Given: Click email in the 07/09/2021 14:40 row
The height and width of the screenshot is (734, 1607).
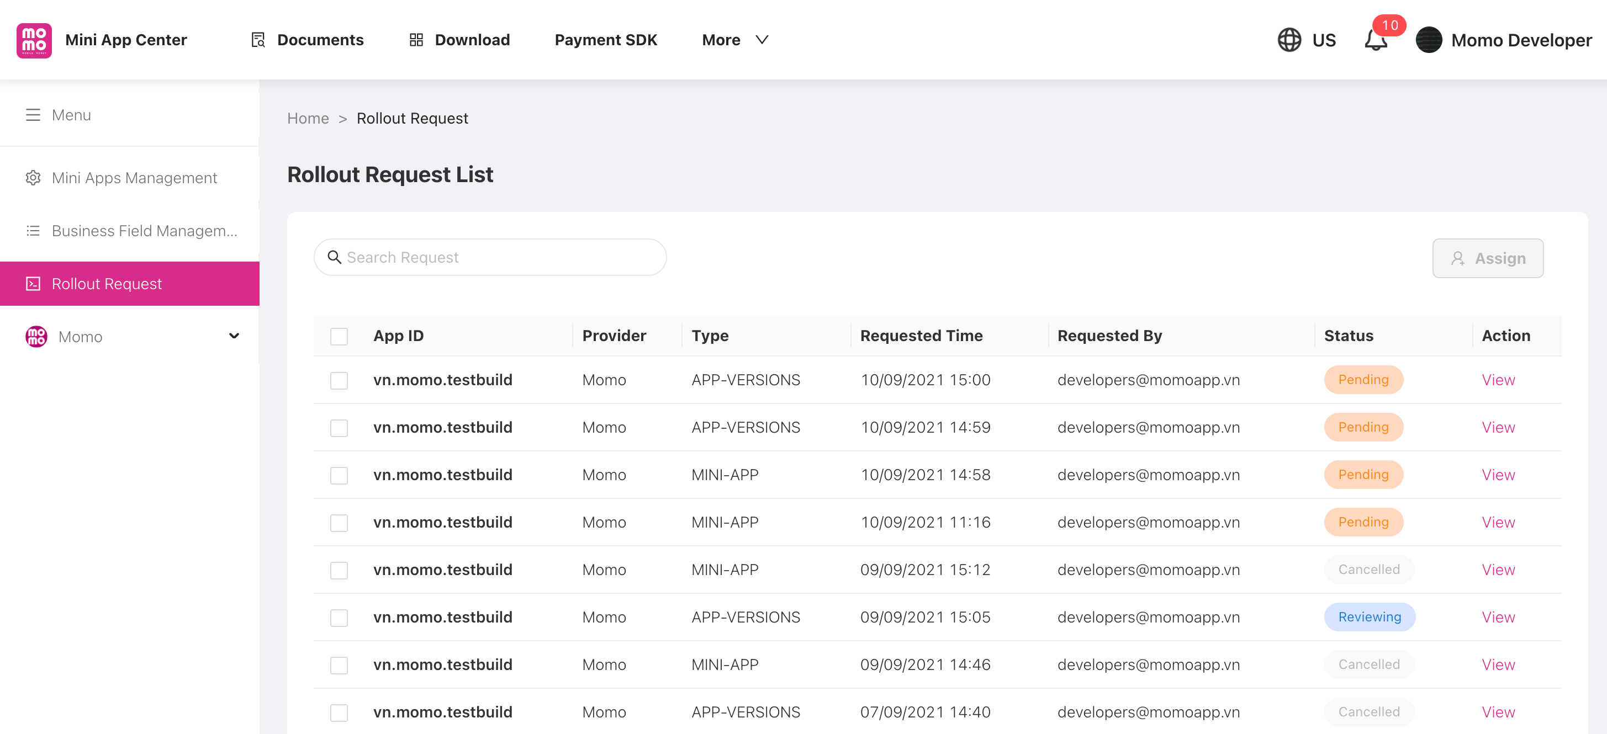Looking at the screenshot, I should tap(1148, 711).
